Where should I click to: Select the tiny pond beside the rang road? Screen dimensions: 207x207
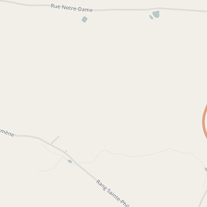(x=70, y=161)
